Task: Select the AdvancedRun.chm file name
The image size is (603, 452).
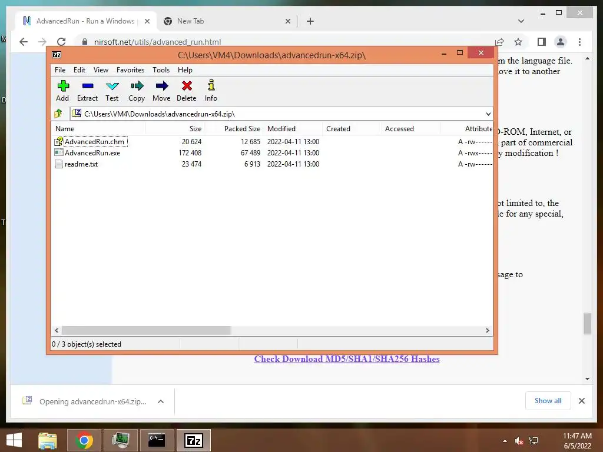Action: click(x=95, y=141)
